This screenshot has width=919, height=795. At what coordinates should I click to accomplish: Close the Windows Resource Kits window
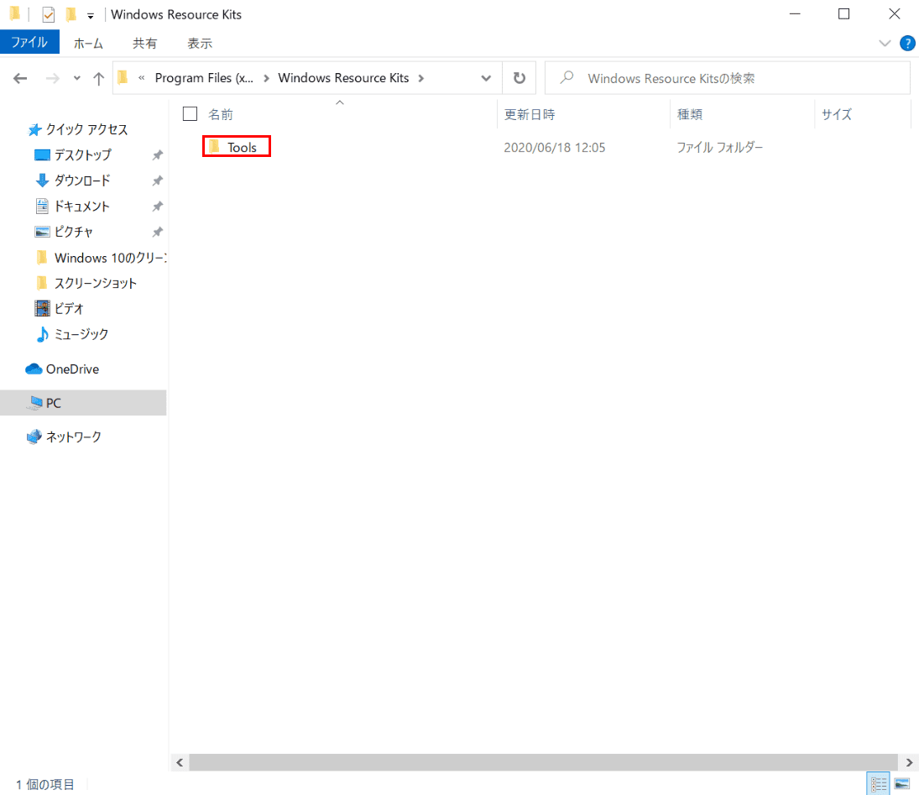(x=895, y=14)
